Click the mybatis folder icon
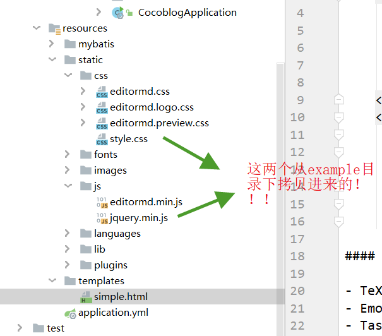Screen dimensions: 382x336 pos(70,44)
